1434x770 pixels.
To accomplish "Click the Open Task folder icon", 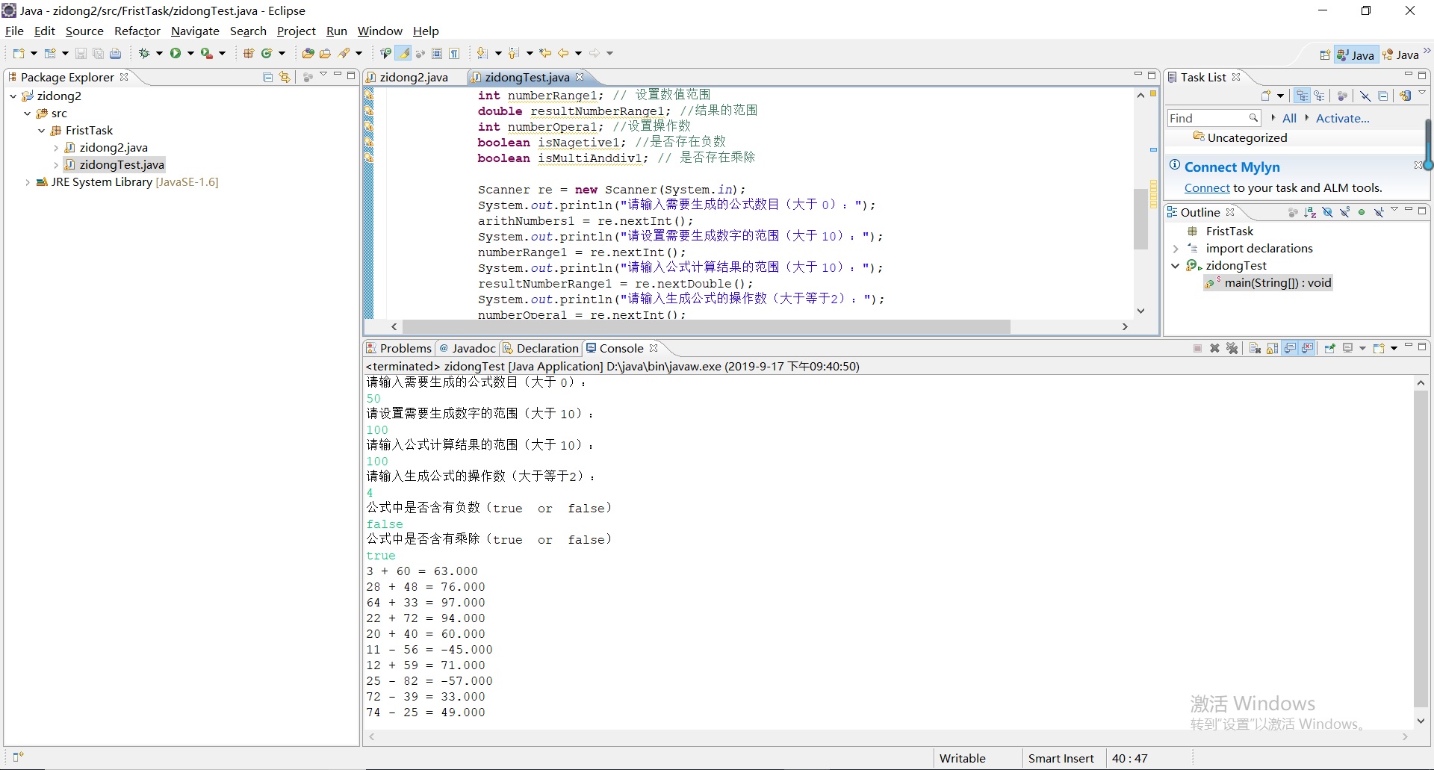I will [x=325, y=53].
